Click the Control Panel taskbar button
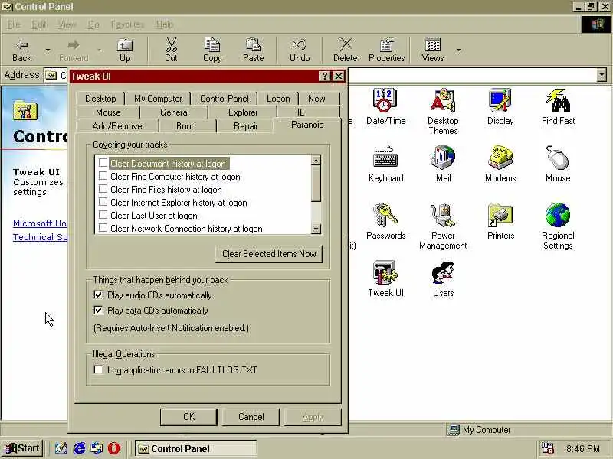 pos(195,448)
